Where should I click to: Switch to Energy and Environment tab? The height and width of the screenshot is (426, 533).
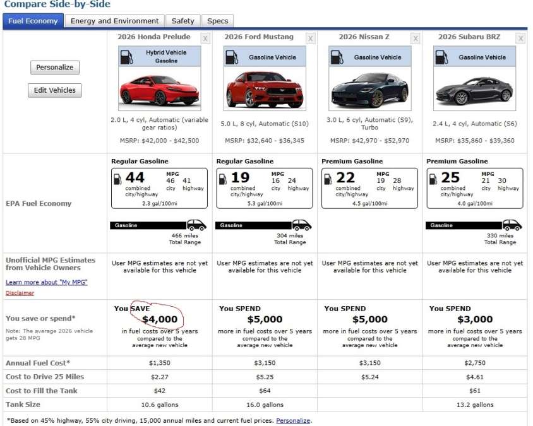[x=114, y=21]
